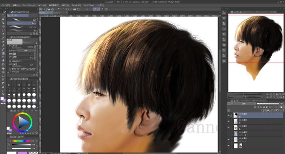Screen dimensions: 285x154
Task: Open the ファイル(F) menu
Action: click(6, 5)
